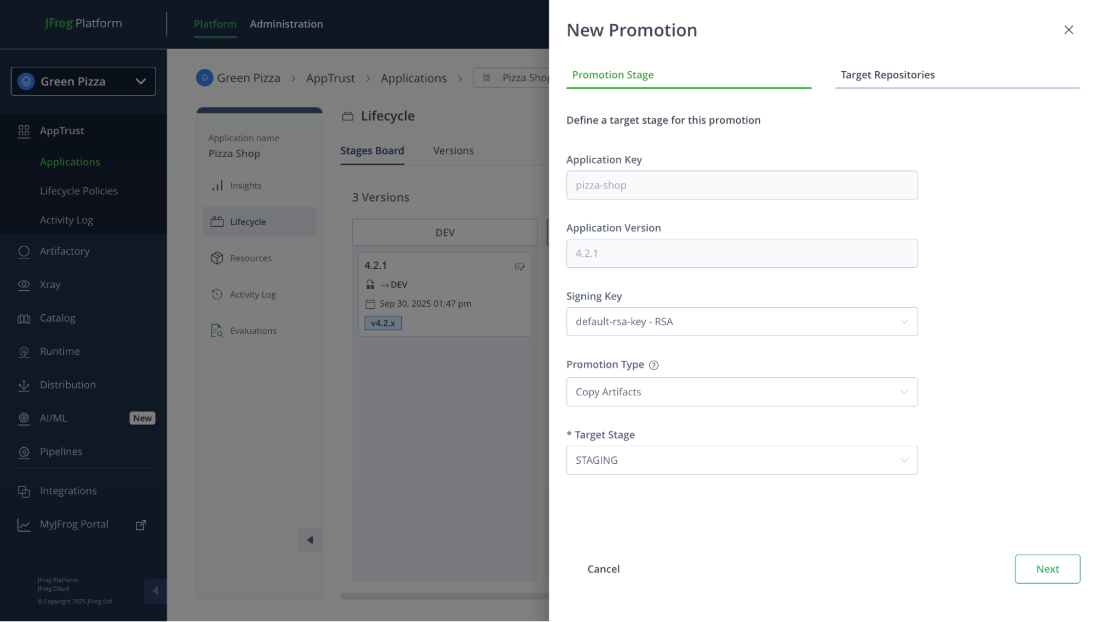1095x622 pixels.
Task: Click the Xray eye icon in sidebar
Action: click(24, 285)
